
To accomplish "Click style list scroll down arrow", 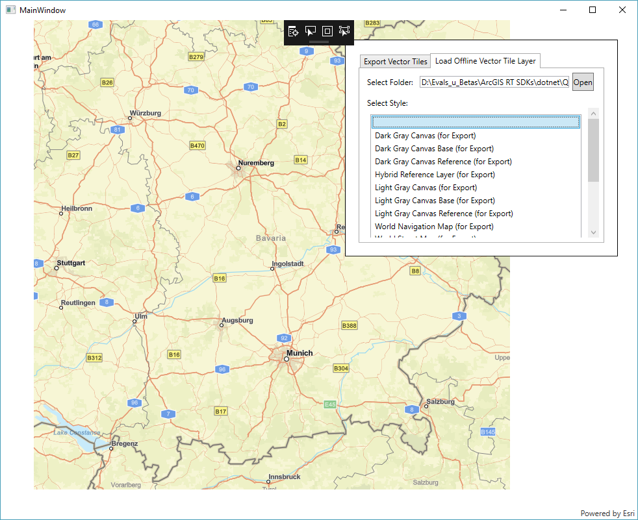I will coord(593,232).
